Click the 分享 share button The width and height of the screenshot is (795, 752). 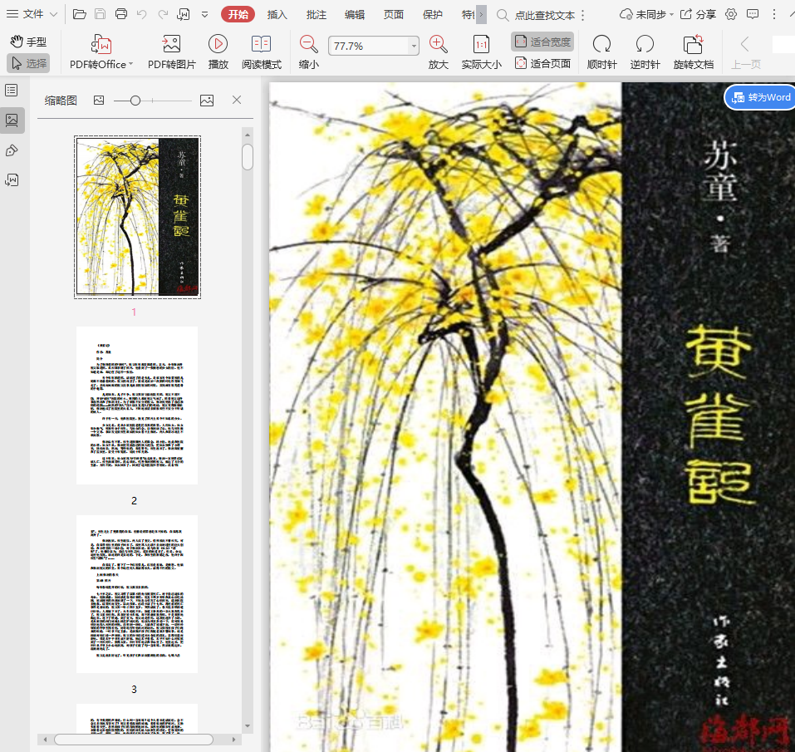point(698,14)
